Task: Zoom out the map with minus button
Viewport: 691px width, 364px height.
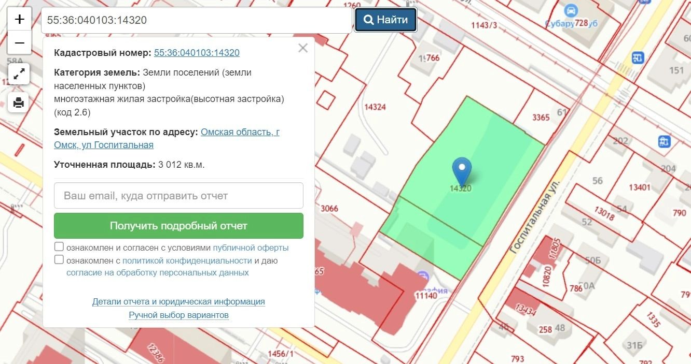Action: click(x=19, y=43)
